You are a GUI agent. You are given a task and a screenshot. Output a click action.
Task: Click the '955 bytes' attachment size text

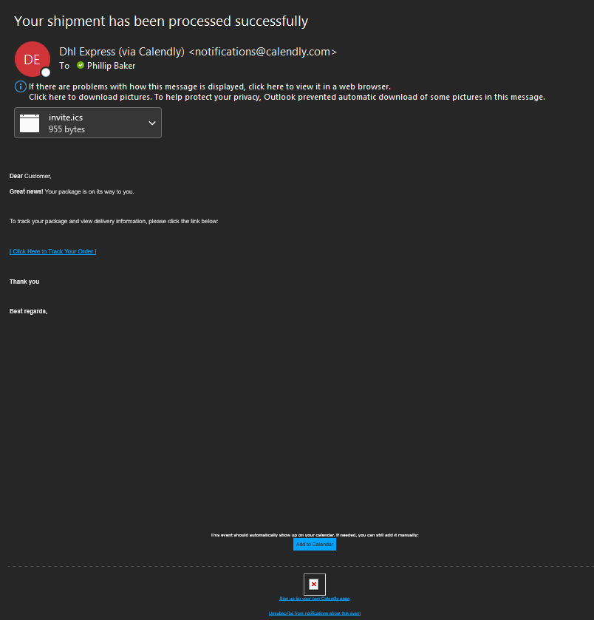click(66, 129)
